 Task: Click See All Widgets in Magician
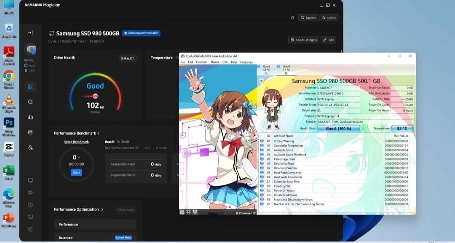click(x=304, y=40)
